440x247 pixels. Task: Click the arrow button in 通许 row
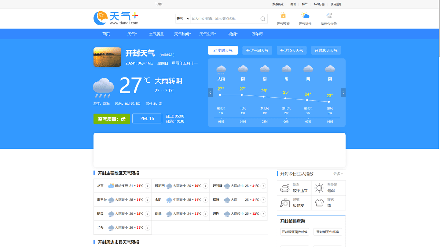263,214
